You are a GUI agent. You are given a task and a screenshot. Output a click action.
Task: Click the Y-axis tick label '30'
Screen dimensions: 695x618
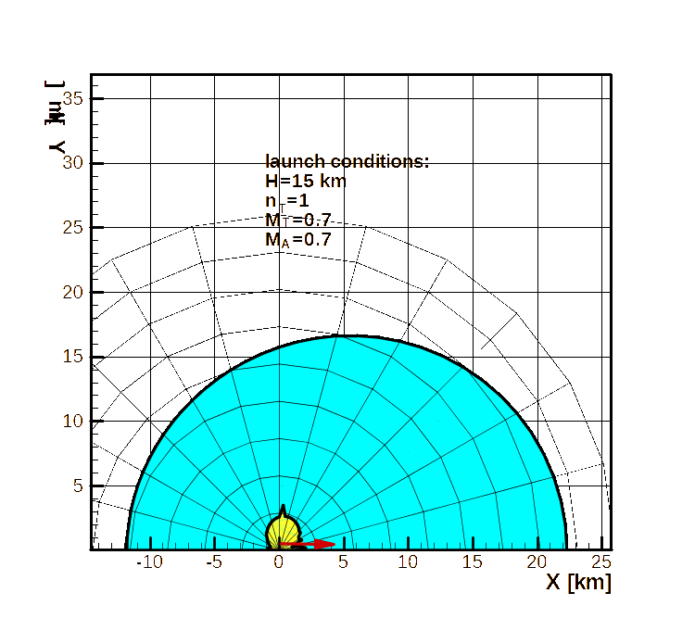(73, 163)
